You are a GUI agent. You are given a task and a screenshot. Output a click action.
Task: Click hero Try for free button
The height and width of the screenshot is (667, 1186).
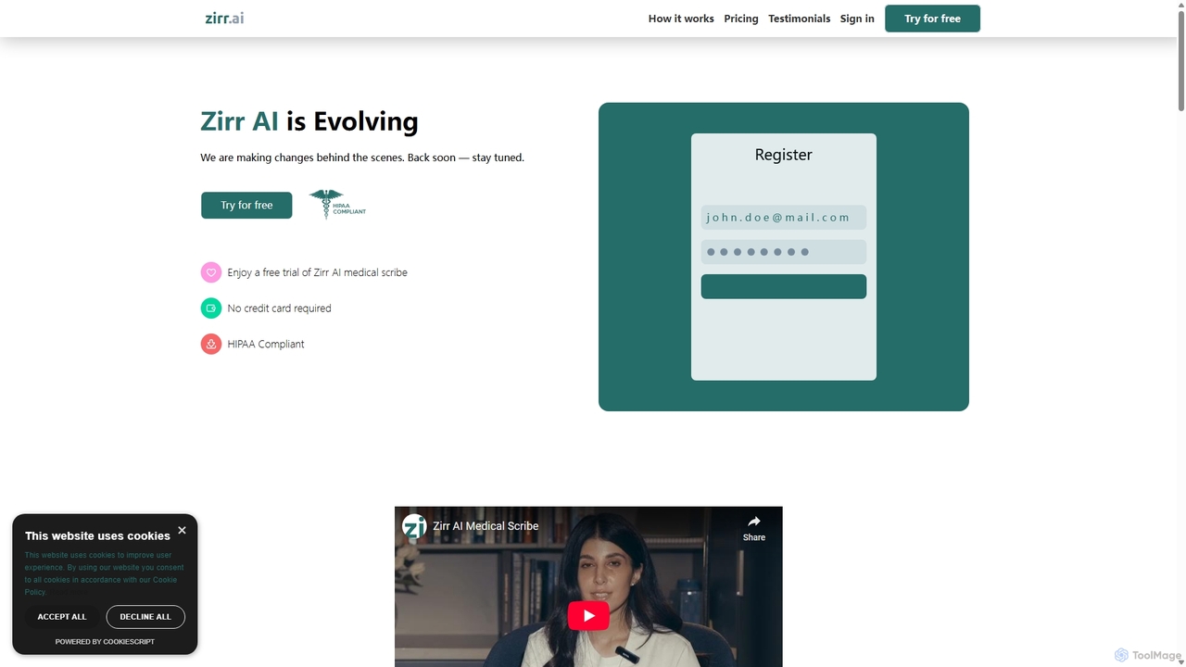coord(246,205)
